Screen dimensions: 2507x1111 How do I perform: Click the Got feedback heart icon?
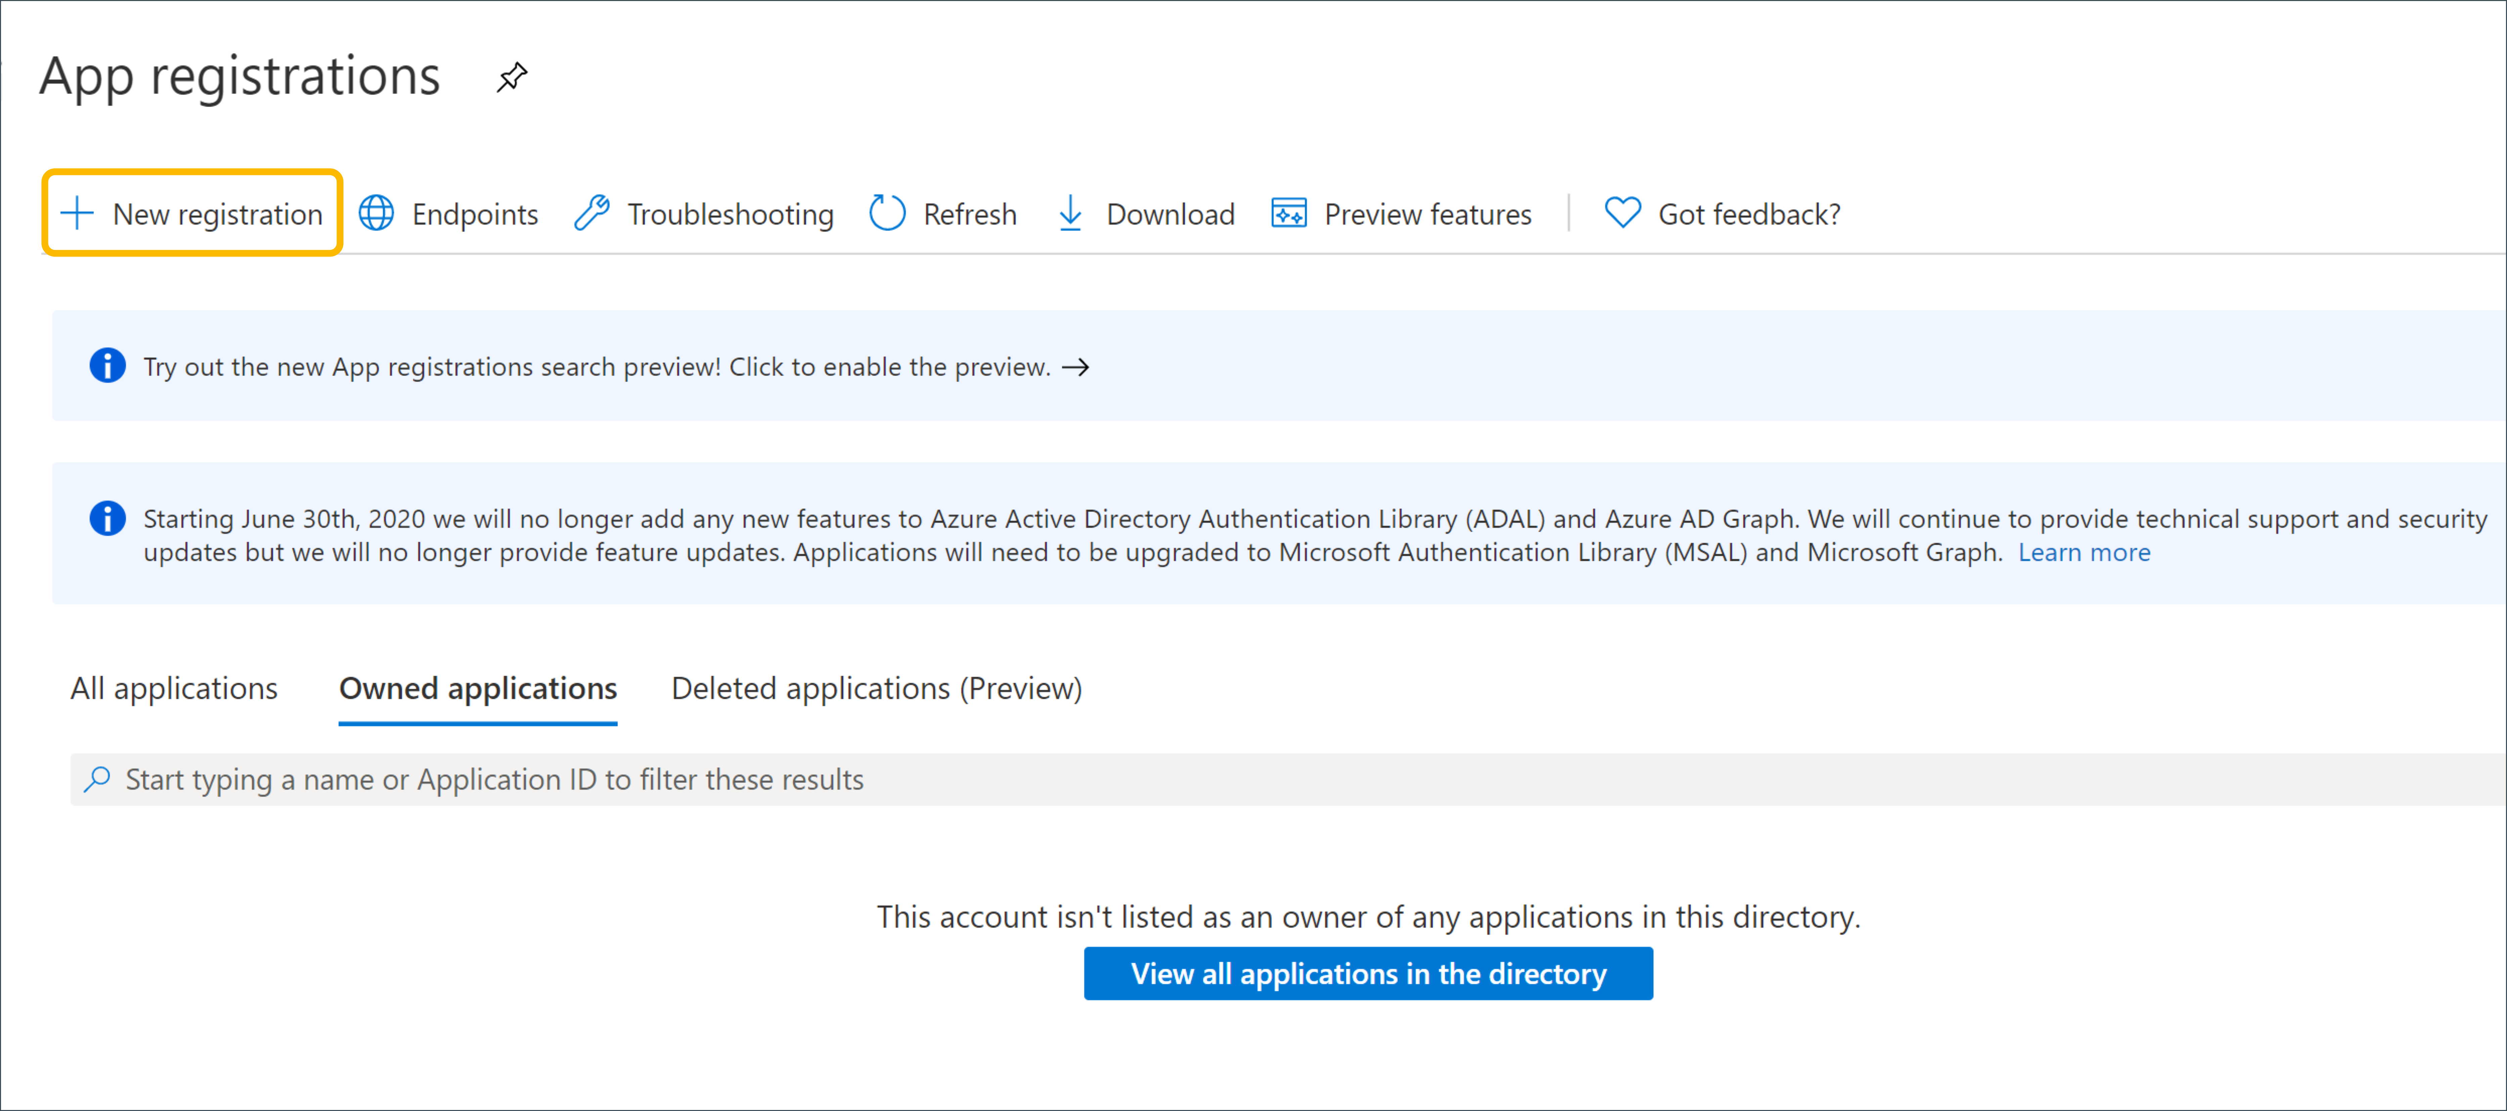pos(1622,213)
